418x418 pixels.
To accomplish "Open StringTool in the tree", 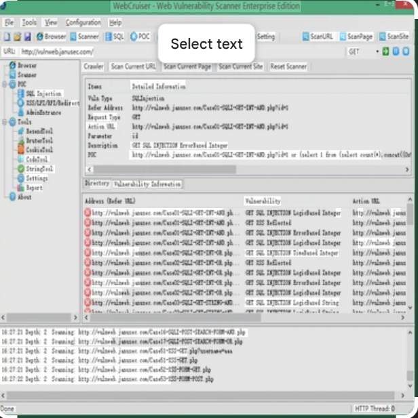I will 35,169.
